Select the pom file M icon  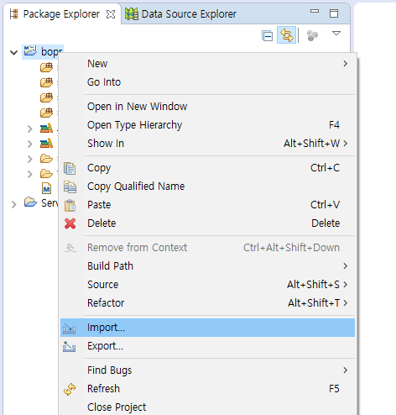pos(46,188)
